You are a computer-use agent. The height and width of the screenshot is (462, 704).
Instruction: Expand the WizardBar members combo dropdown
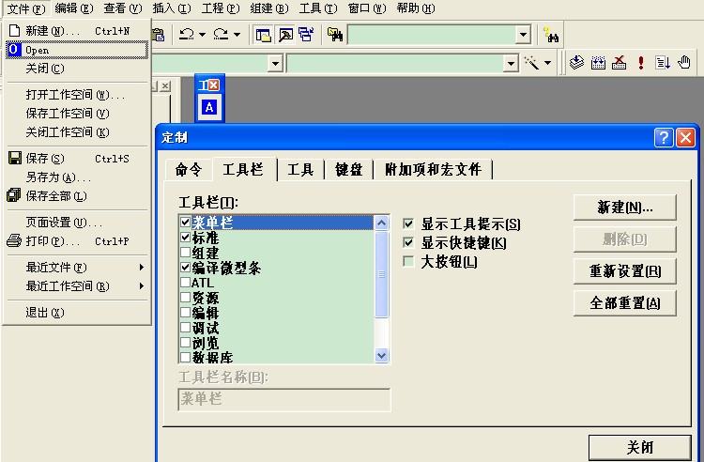point(511,63)
